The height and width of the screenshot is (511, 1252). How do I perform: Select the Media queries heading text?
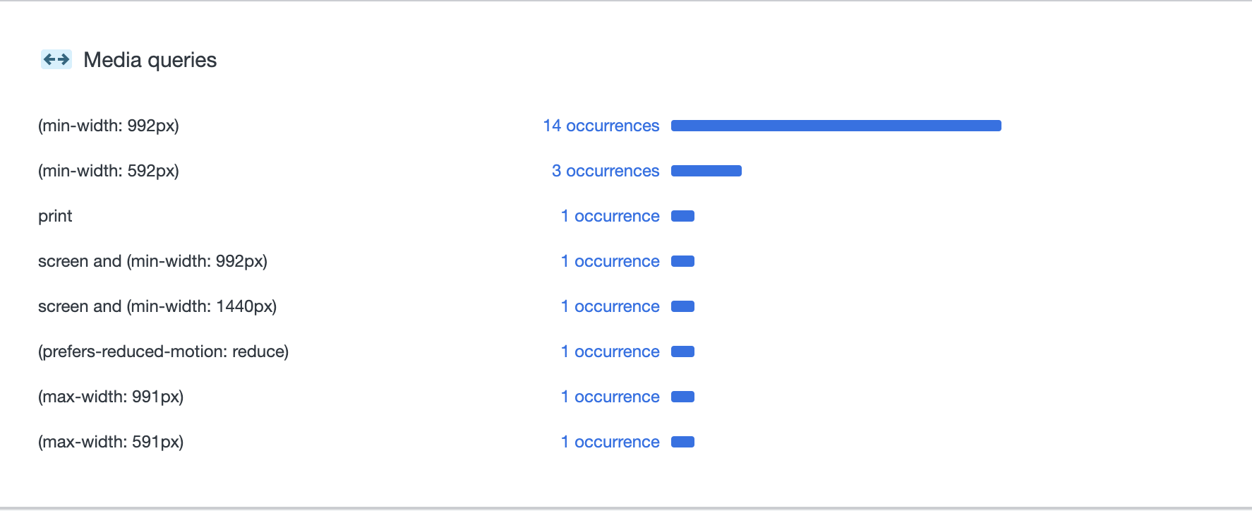pyautogui.click(x=150, y=60)
